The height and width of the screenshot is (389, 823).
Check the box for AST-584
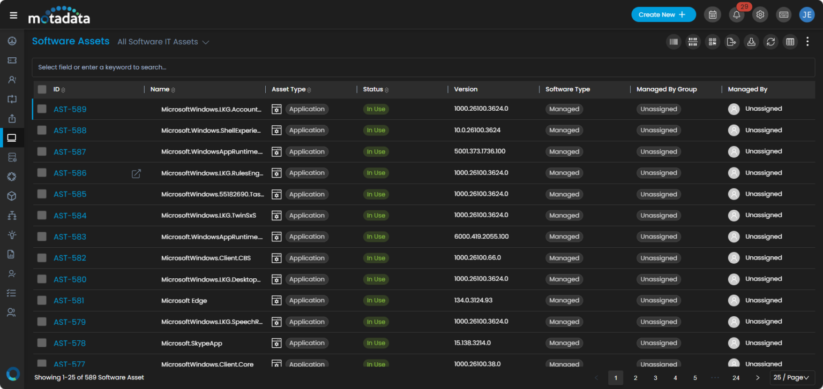42,215
